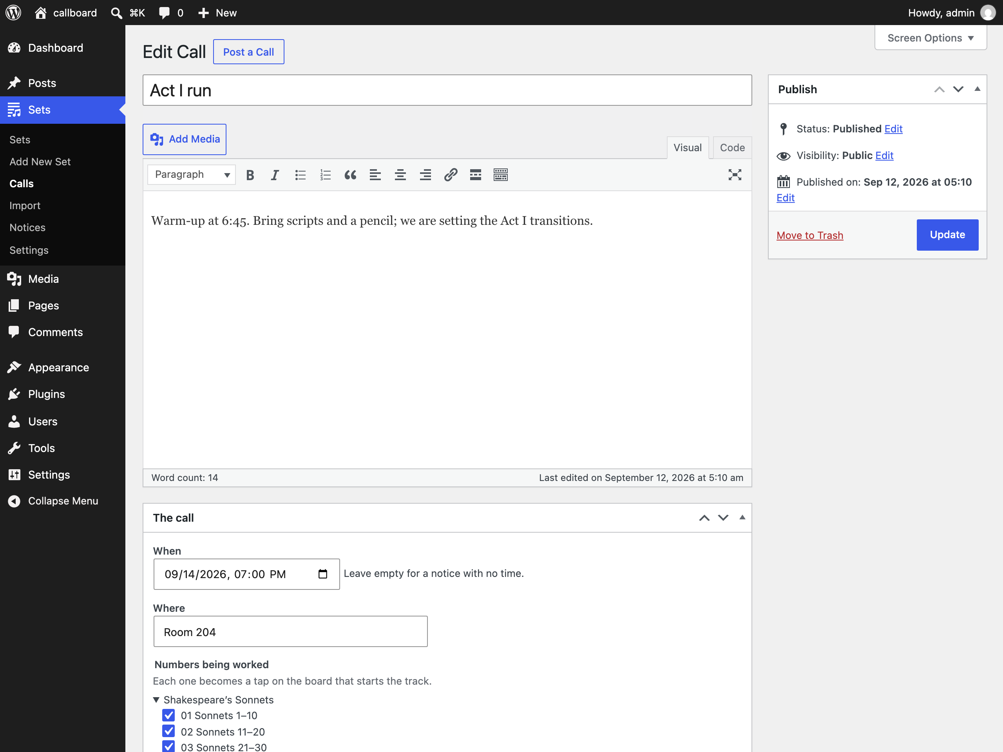Open Add New Set submenu item
This screenshot has height=752, width=1003.
(40, 162)
